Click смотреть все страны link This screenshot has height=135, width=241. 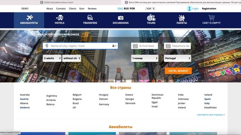[x=211, y=115]
